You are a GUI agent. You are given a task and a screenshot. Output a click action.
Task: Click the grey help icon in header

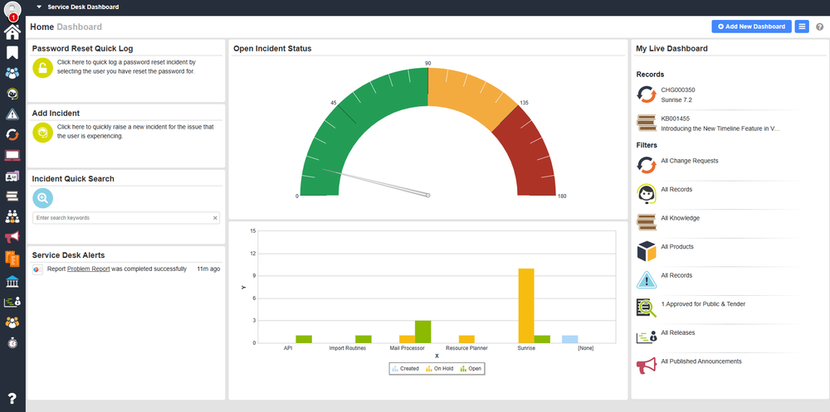coord(819,27)
